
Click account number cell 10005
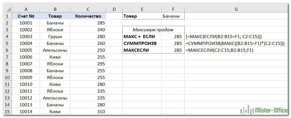pos(26,50)
